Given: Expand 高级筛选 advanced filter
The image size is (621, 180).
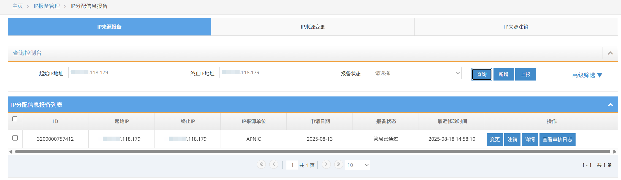Looking at the screenshot, I should click(x=587, y=75).
